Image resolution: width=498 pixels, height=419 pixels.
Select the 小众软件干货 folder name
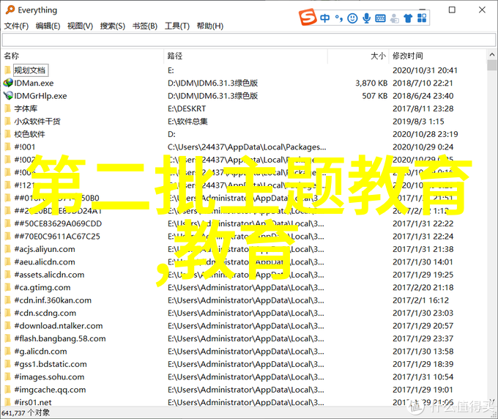point(37,122)
